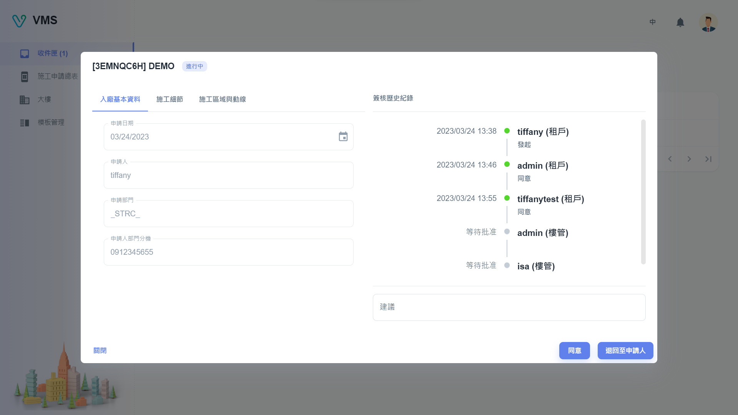Switch to the 施工細節 tab
The image size is (738, 415).
pos(170,100)
